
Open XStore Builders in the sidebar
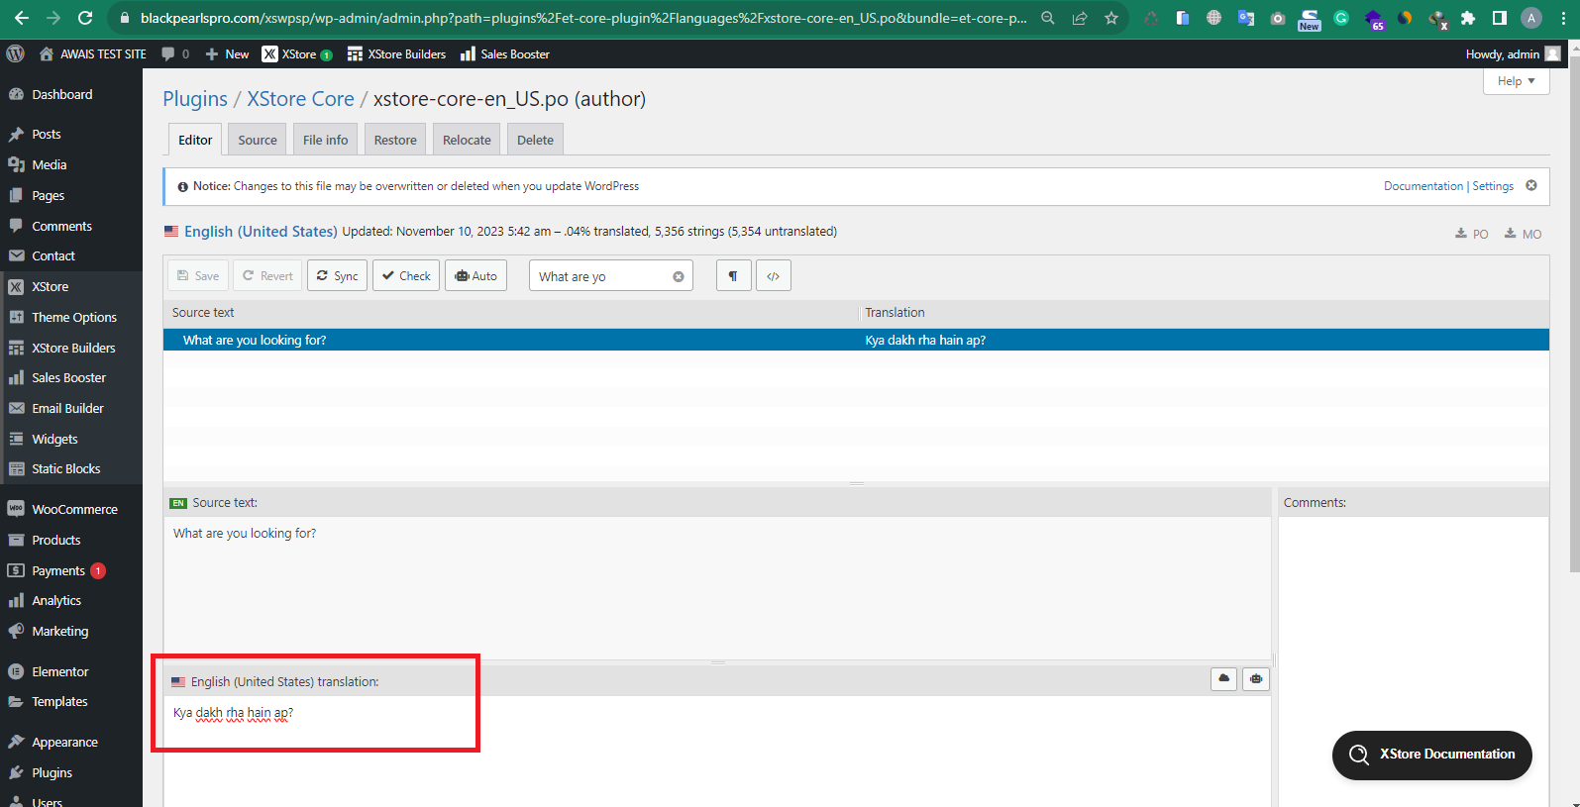71,349
